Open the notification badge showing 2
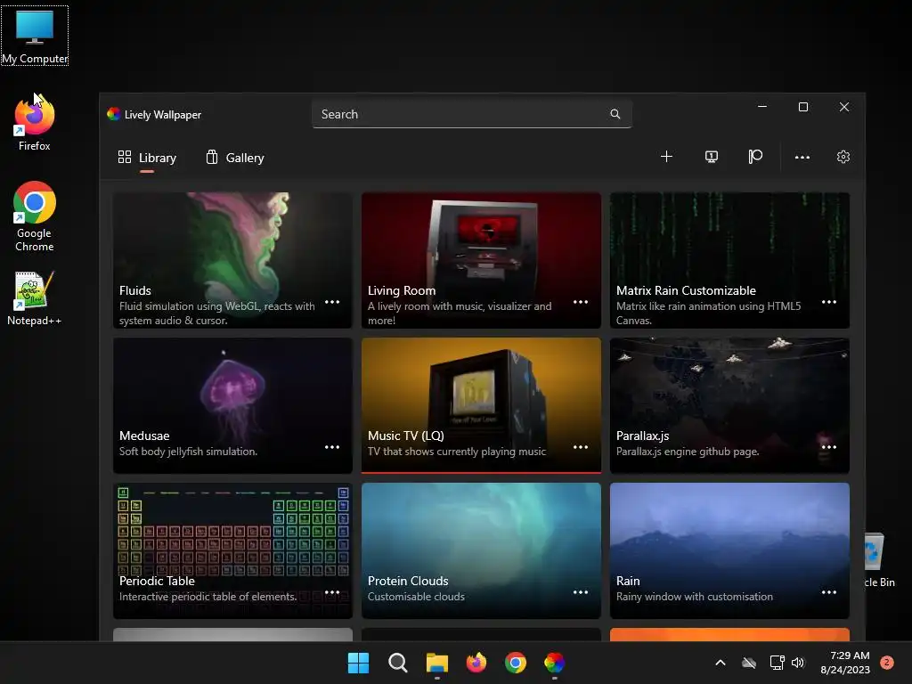Viewport: 912px width, 684px height. pyautogui.click(x=887, y=663)
